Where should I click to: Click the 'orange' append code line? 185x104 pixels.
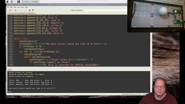(x=37, y=28)
